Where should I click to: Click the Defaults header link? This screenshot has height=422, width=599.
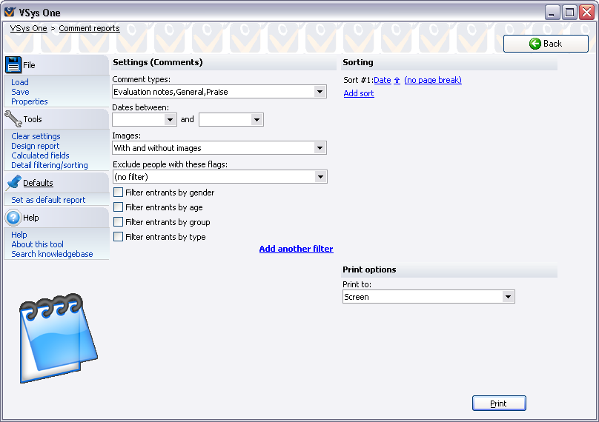[39, 183]
